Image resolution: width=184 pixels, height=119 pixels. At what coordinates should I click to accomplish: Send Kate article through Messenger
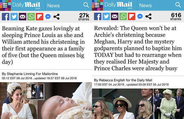[x=48, y=17]
